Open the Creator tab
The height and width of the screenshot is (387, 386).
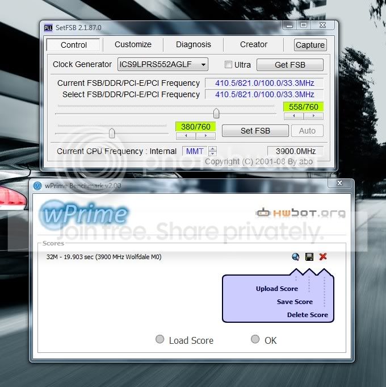(253, 44)
